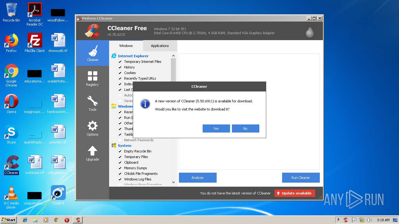
Task: Click CCleaner icon in system tray
Action: (345, 220)
